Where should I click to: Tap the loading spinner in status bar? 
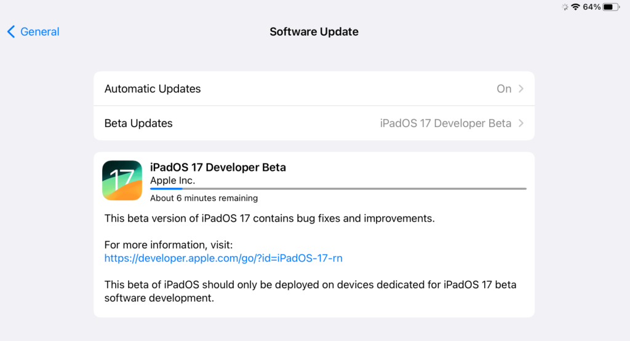click(x=565, y=7)
